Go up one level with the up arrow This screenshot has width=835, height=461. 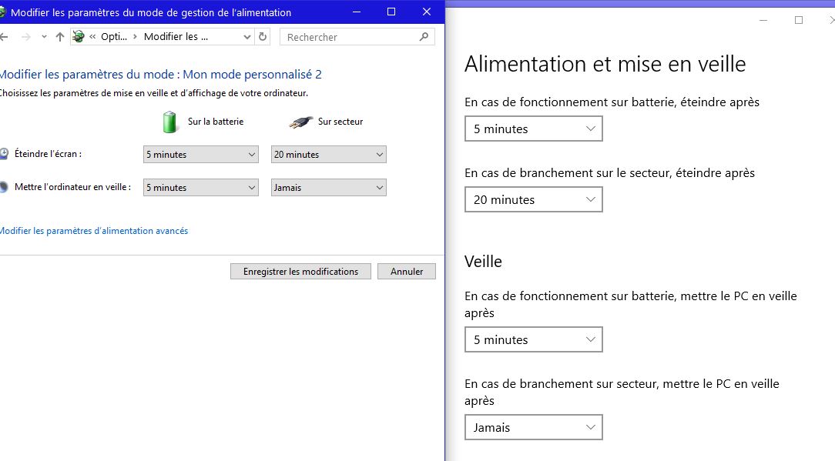[x=59, y=37]
